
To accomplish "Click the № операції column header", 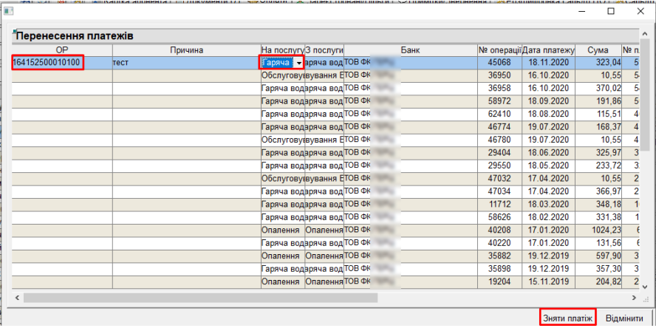I will pos(499,50).
